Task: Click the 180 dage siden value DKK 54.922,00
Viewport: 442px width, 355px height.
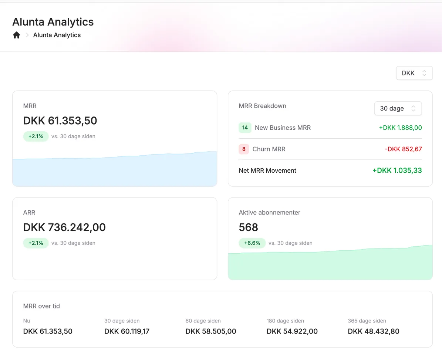Action: 292,331
